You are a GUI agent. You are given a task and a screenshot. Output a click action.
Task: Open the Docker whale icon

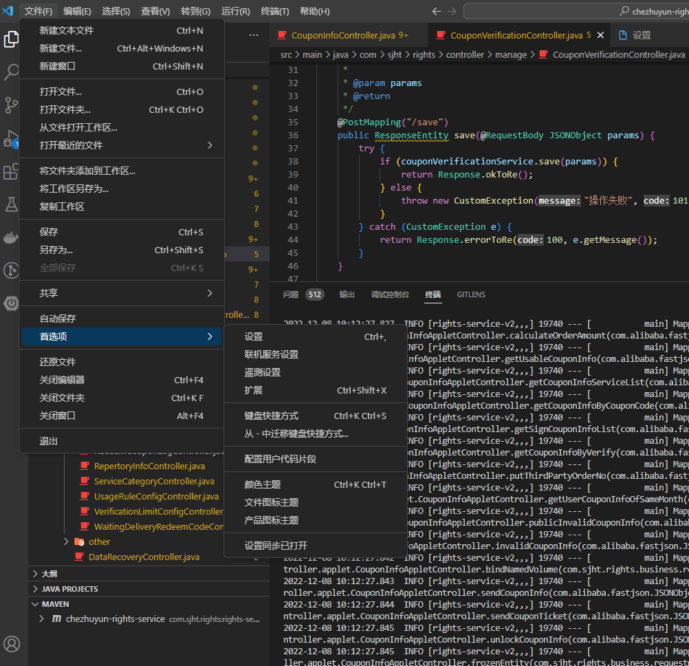coord(12,237)
